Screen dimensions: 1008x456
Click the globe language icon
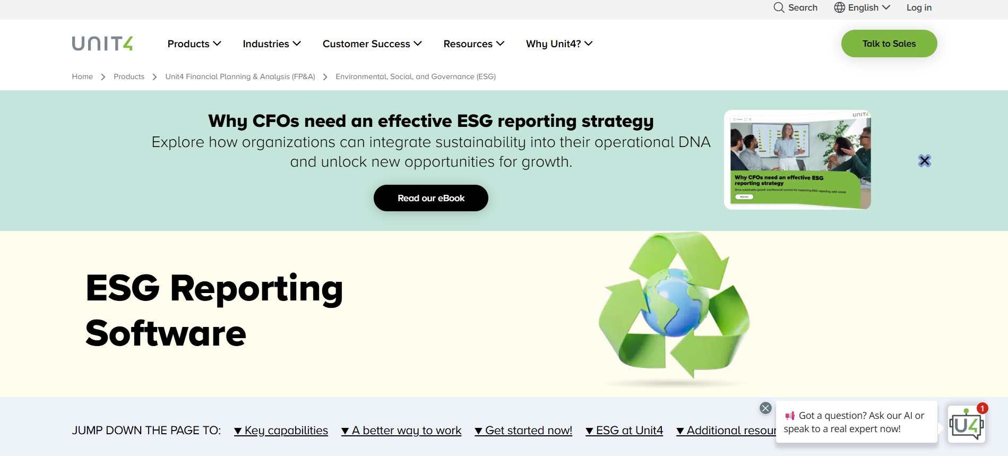(x=839, y=7)
